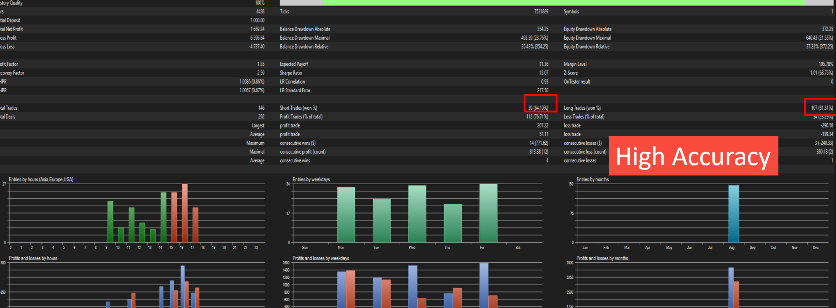Click the Aug bar in Entries by months
836x308 pixels.
click(x=734, y=214)
